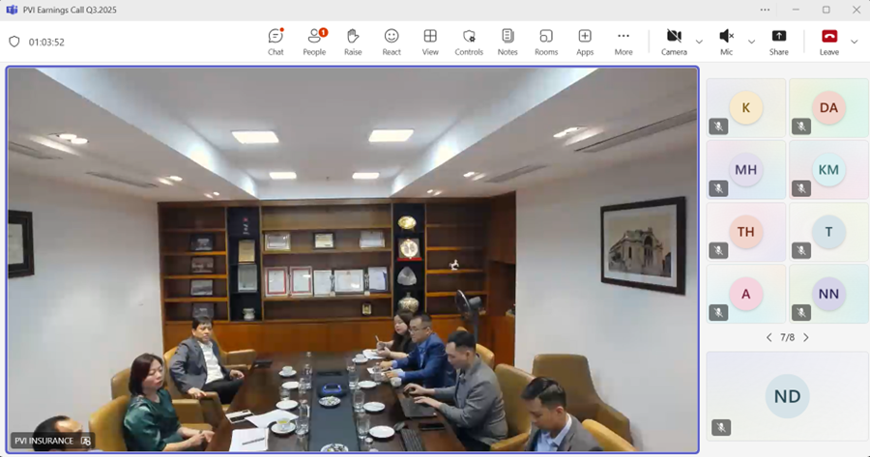Select the ND participant tile

(787, 396)
